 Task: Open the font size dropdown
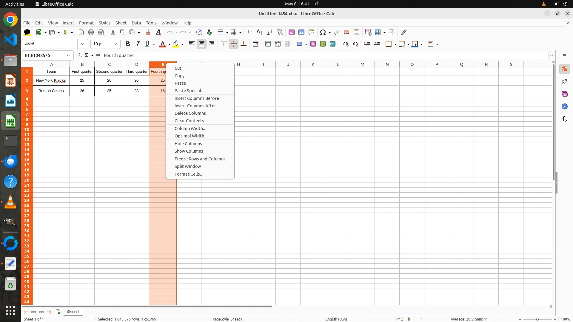(115, 44)
